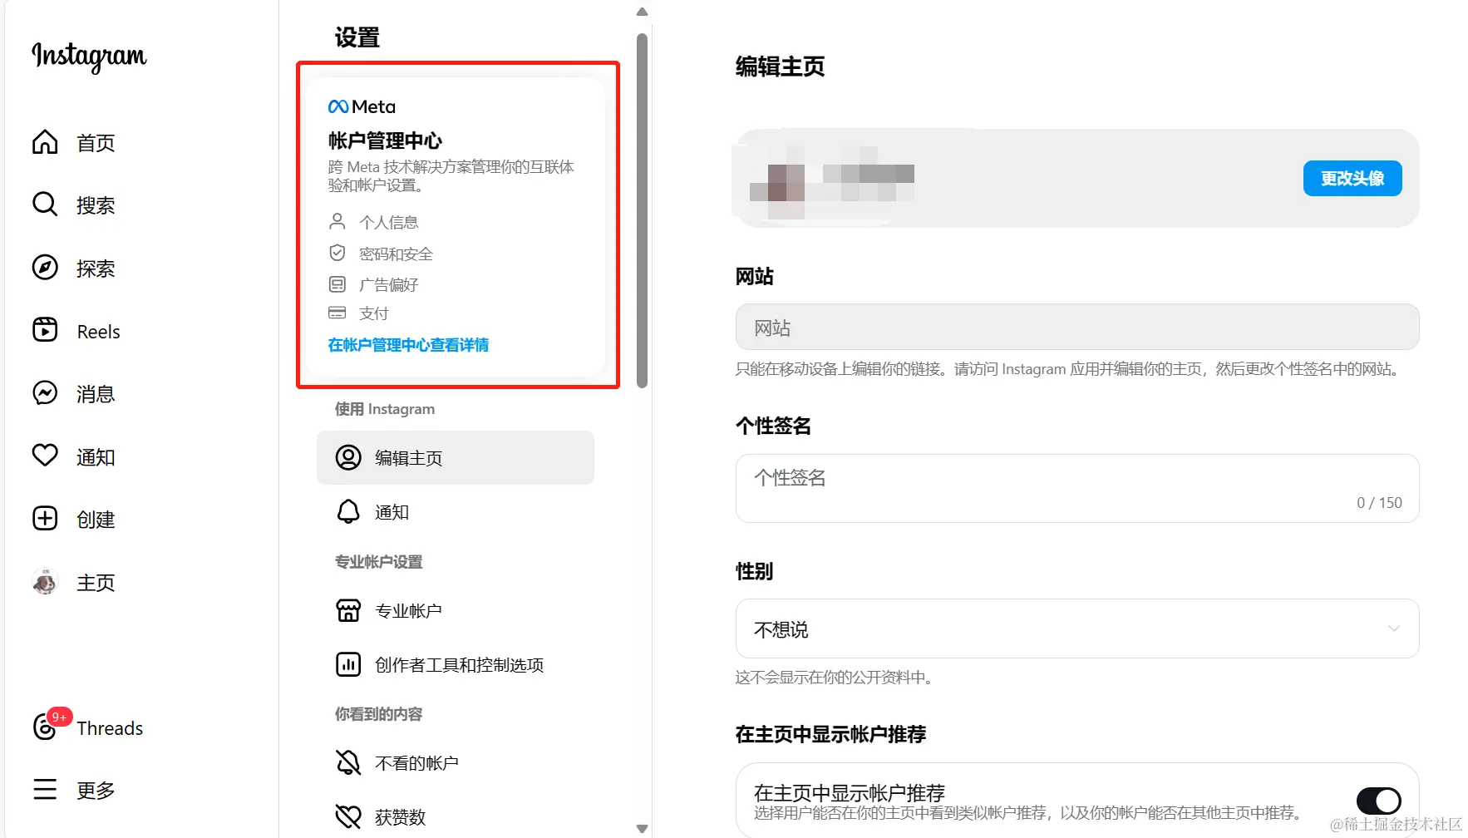This screenshot has height=838, width=1468.
Task: Click the 通知 label in left sidebar
Action: point(96,457)
